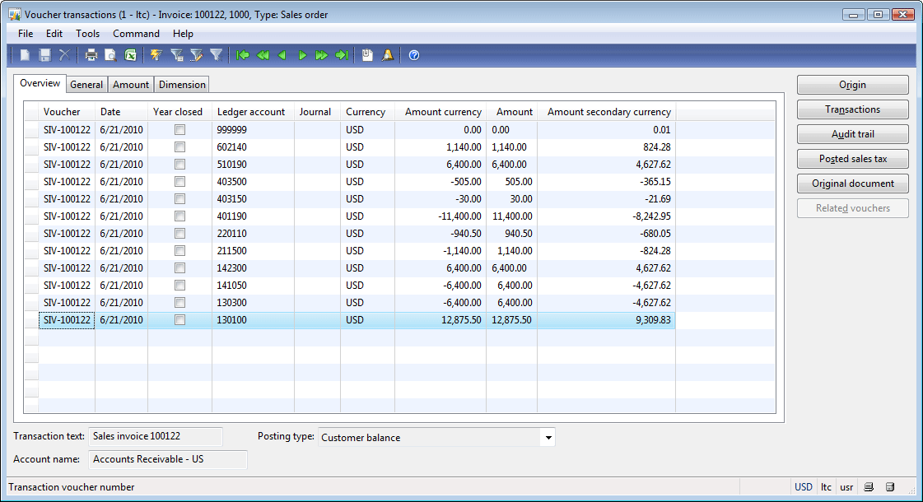Click the Save floppy disk icon
This screenshot has height=502, width=923.
tap(44, 55)
